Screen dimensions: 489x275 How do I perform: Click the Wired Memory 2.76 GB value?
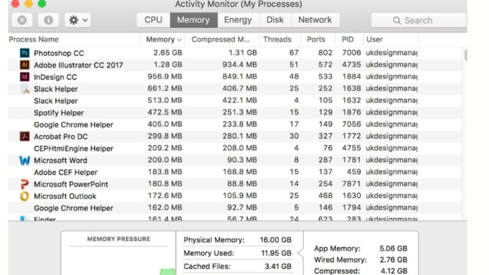tap(393, 260)
